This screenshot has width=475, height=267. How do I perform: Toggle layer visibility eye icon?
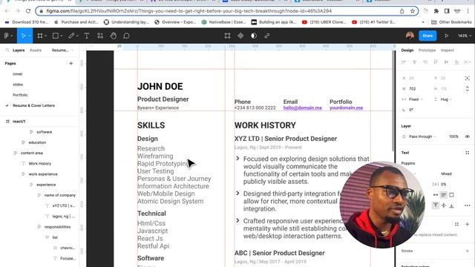[468, 136]
